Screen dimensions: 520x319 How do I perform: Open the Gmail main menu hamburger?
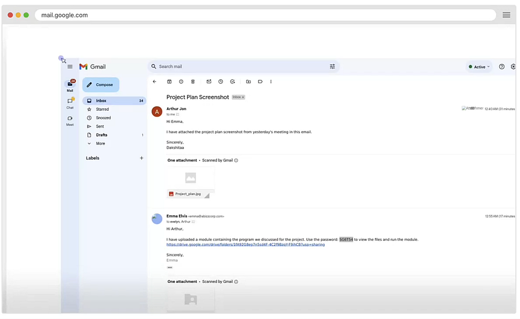click(x=70, y=67)
